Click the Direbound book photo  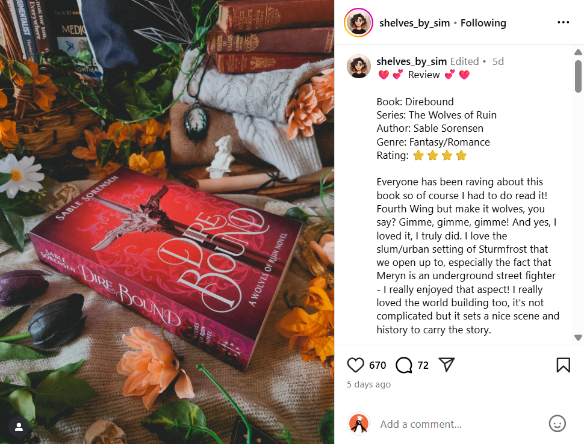point(167,222)
